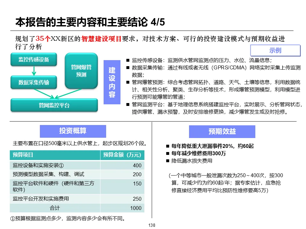Click the red text 35个

click(x=43, y=38)
